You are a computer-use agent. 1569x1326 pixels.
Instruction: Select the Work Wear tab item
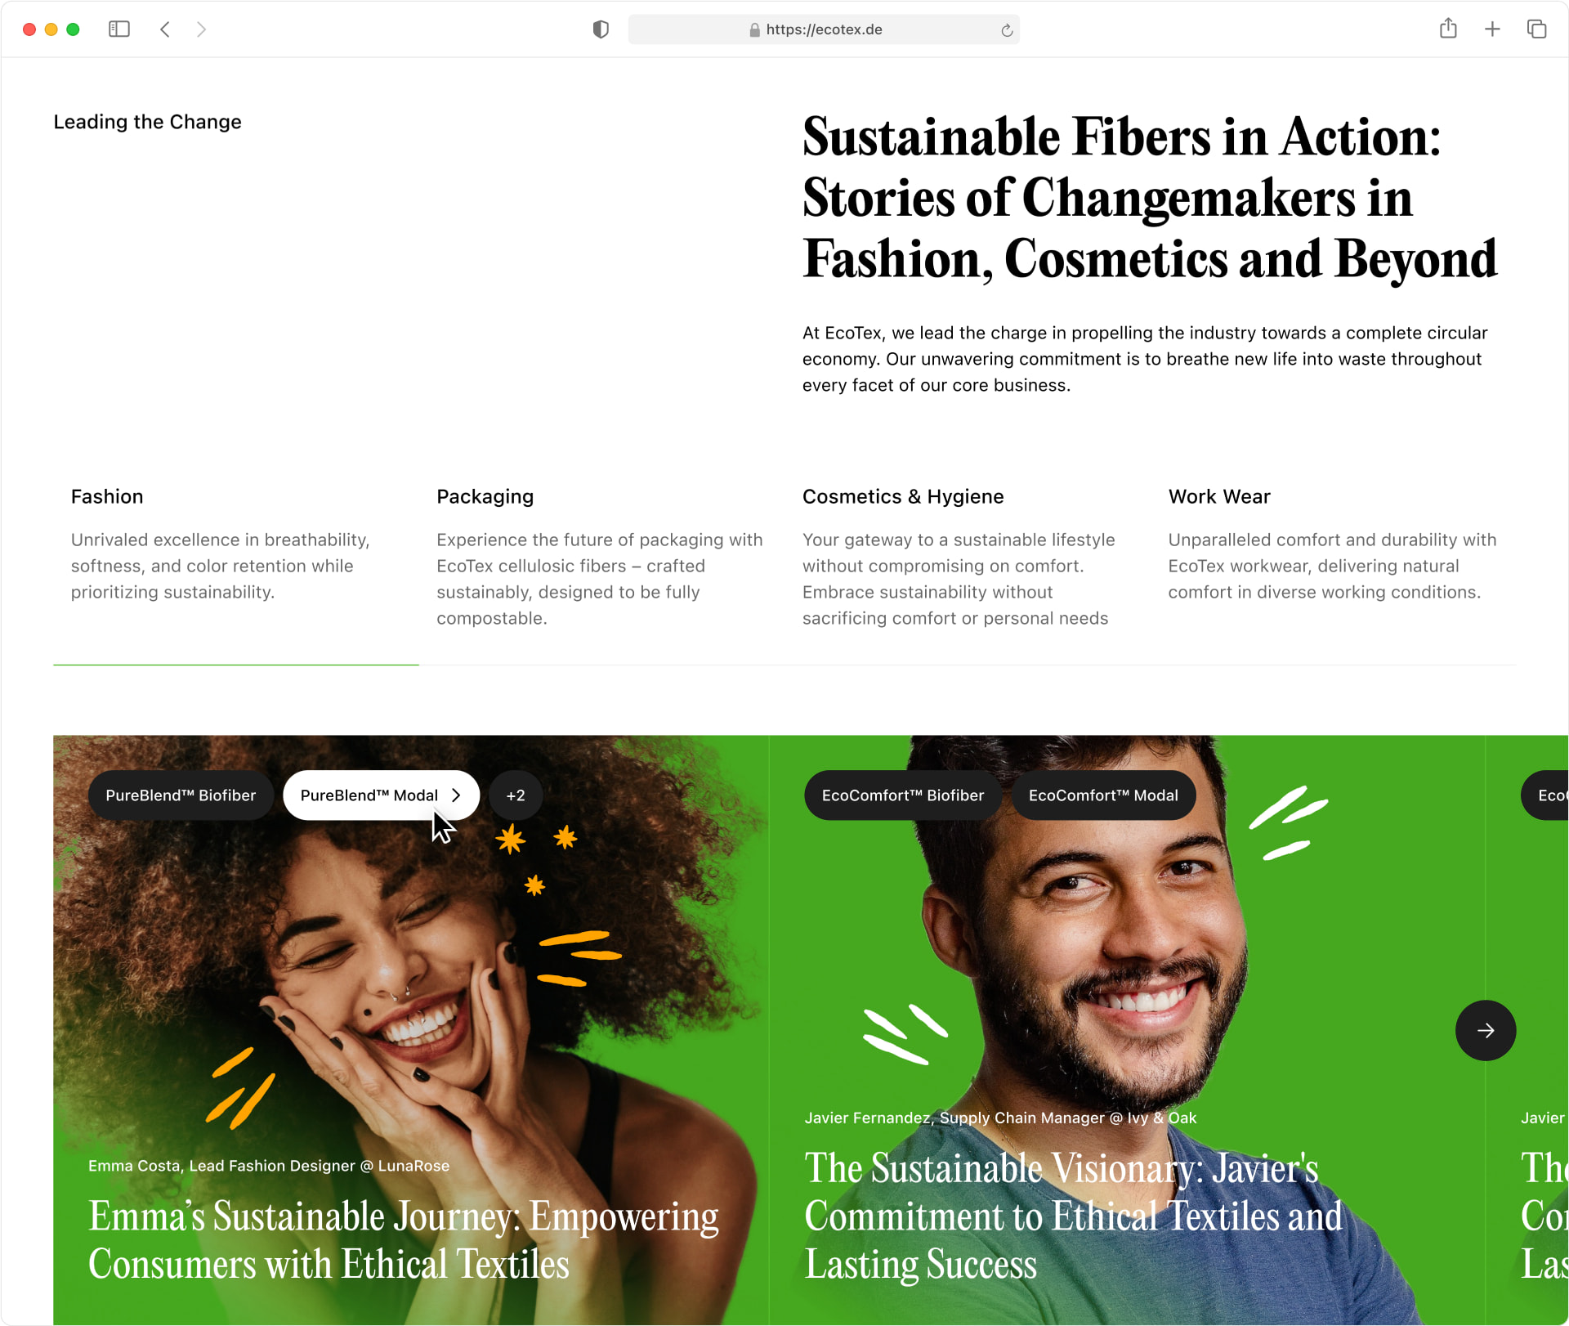tap(1219, 496)
